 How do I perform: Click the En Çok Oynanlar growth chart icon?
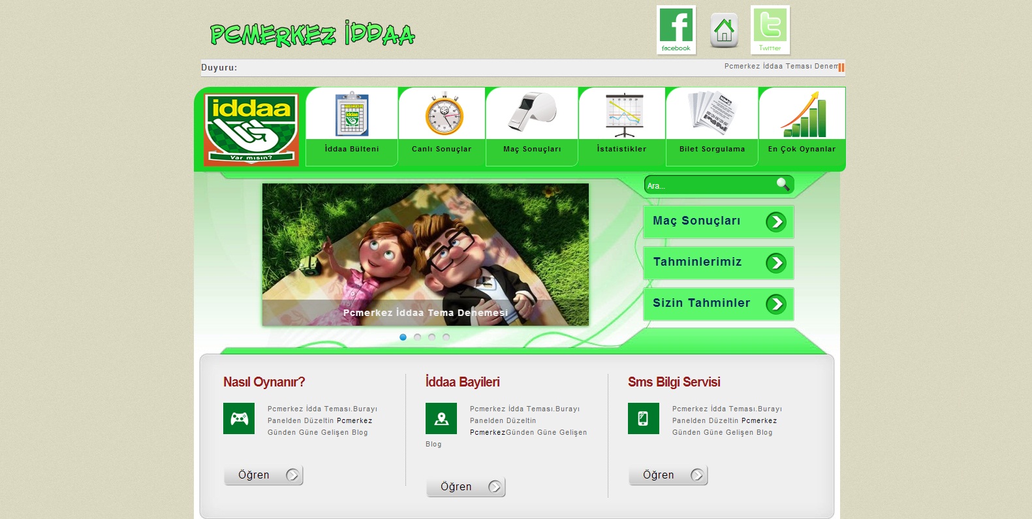click(803, 114)
